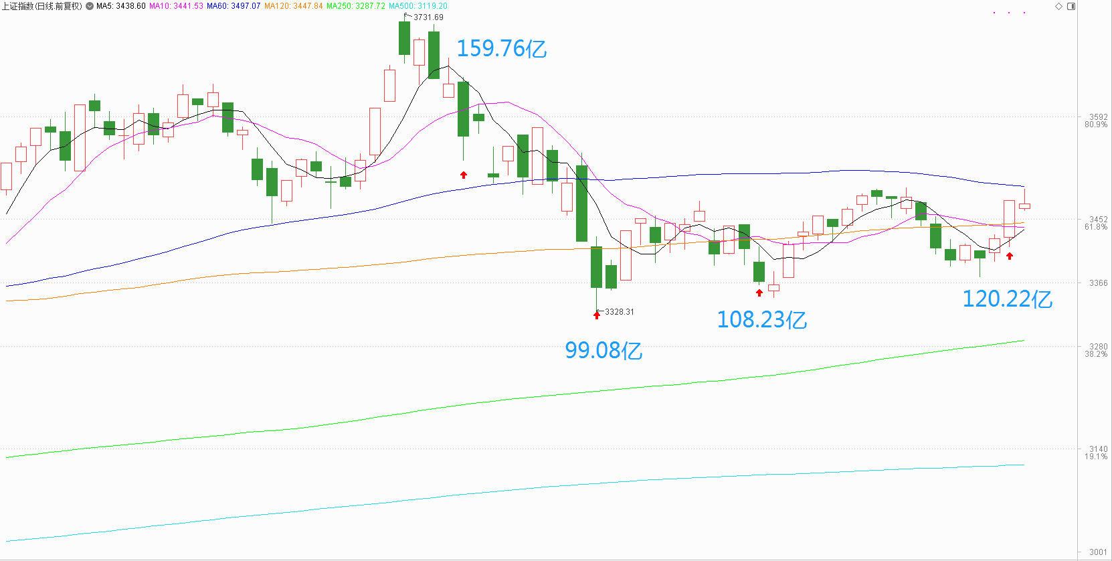Click red arrow marker below 159.76亿 annotation
The width and height of the screenshot is (1112, 561).
pyautogui.click(x=463, y=175)
